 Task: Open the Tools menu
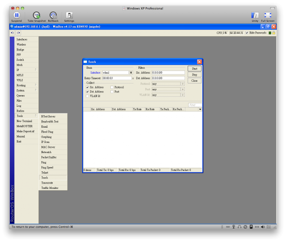click(26, 116)
